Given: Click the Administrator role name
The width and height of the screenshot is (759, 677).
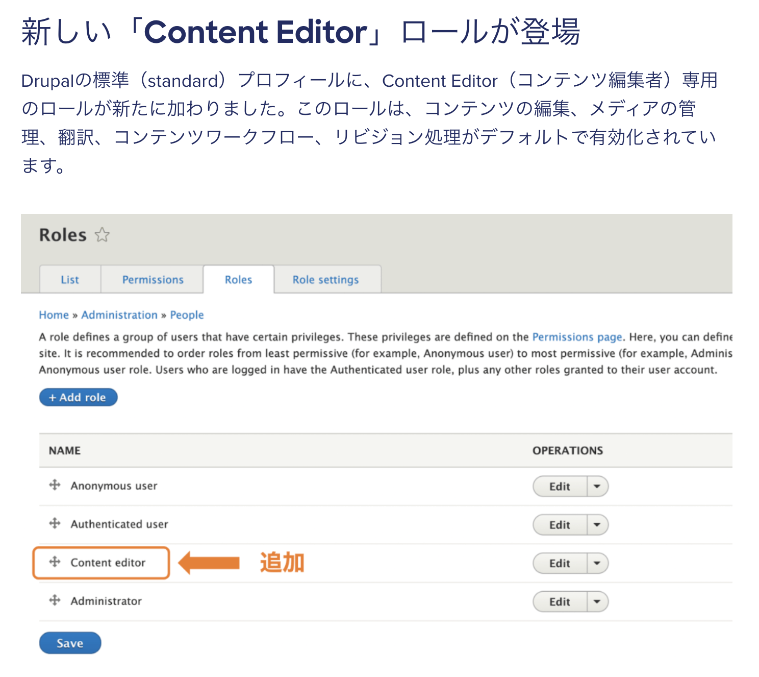Looking at the screenshot, I should click(x=106, y=601).
